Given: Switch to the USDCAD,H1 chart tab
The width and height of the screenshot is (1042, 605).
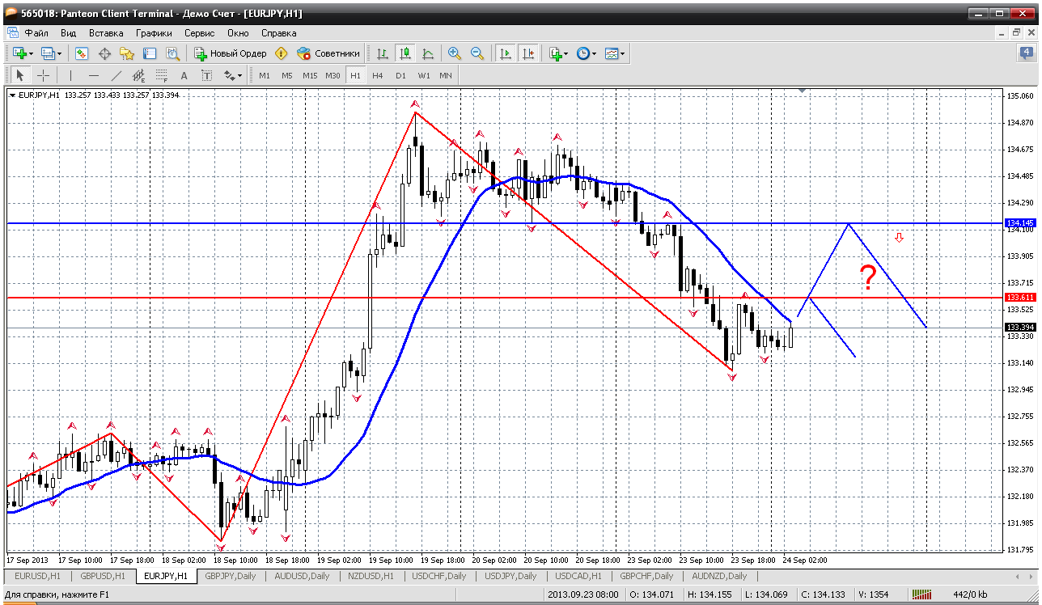Looking at the screenshot, I should pos(578,576).
